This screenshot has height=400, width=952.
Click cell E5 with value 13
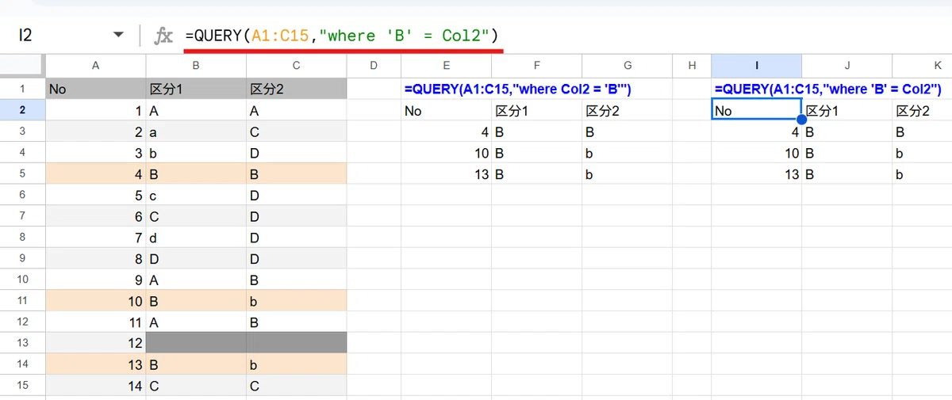coord(446,173)
